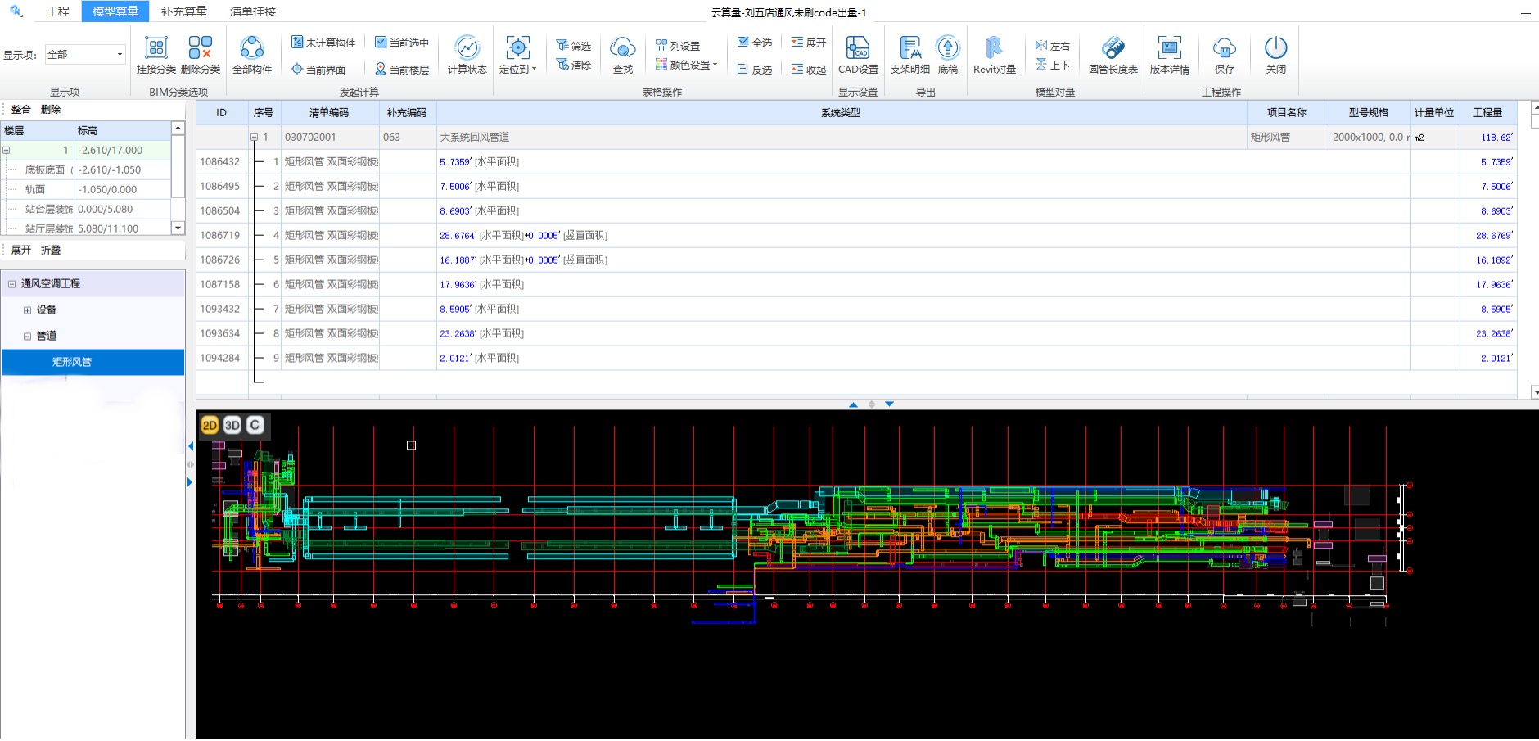
Task: Enable the 当前选中 option
Action: (402, 43)
